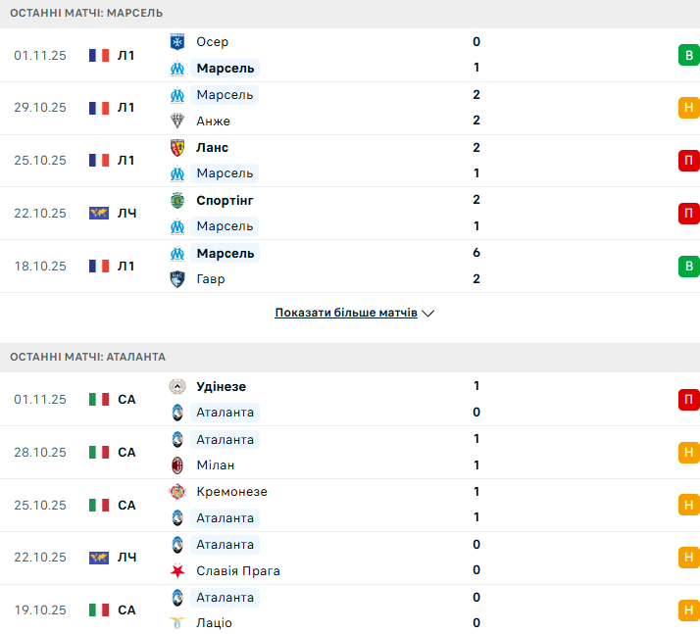
Task: Expand the 'Показати більше матчів' chevron
Action: pos(427,314)
